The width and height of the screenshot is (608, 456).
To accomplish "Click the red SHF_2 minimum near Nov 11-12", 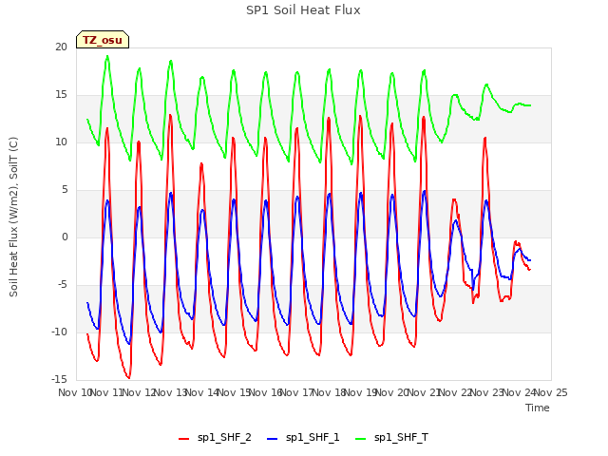I will [x=129, y=377].
